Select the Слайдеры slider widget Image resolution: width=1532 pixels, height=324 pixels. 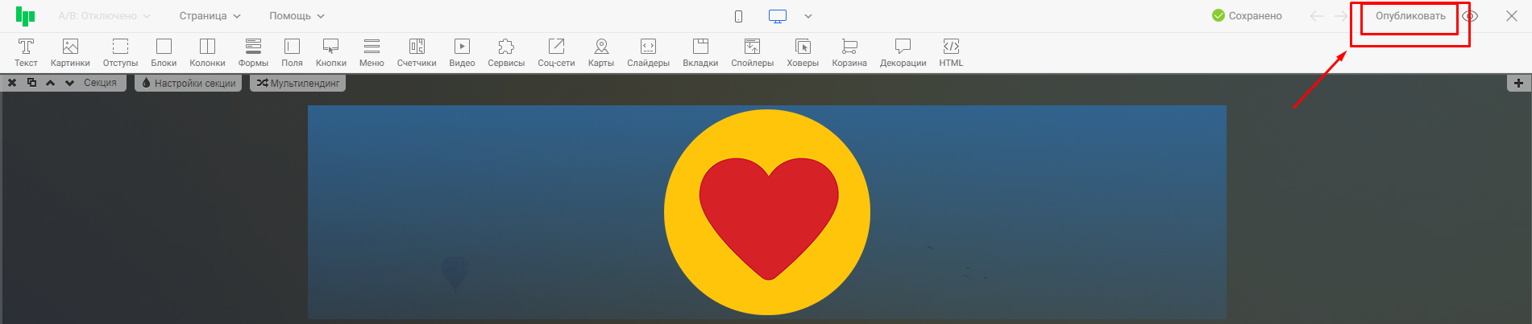click(x=648, y=51)
